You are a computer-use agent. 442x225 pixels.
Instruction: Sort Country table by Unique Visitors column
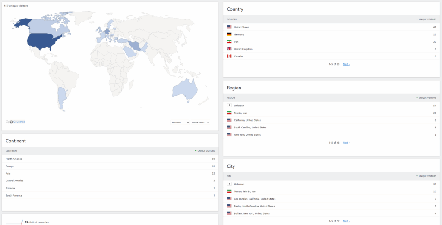pos(426,19)
